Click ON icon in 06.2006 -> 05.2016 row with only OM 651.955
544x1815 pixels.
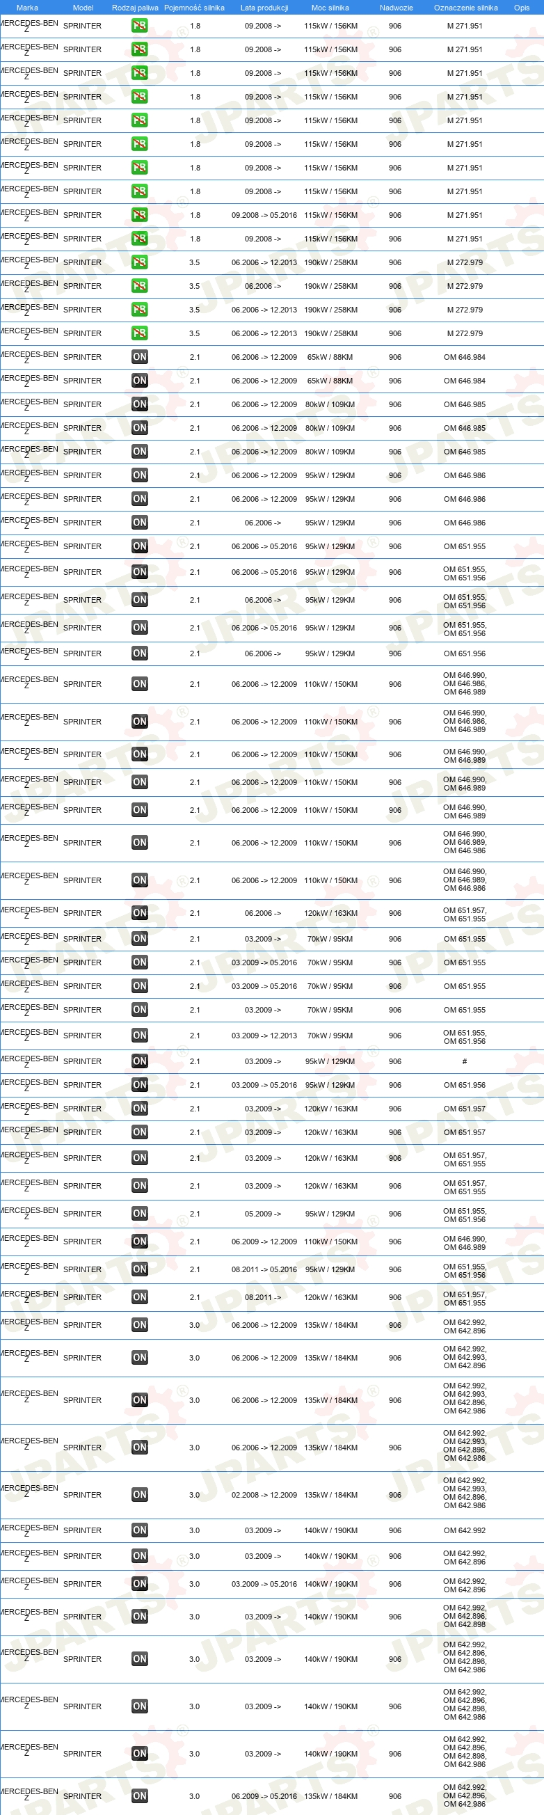pos(140,546)
